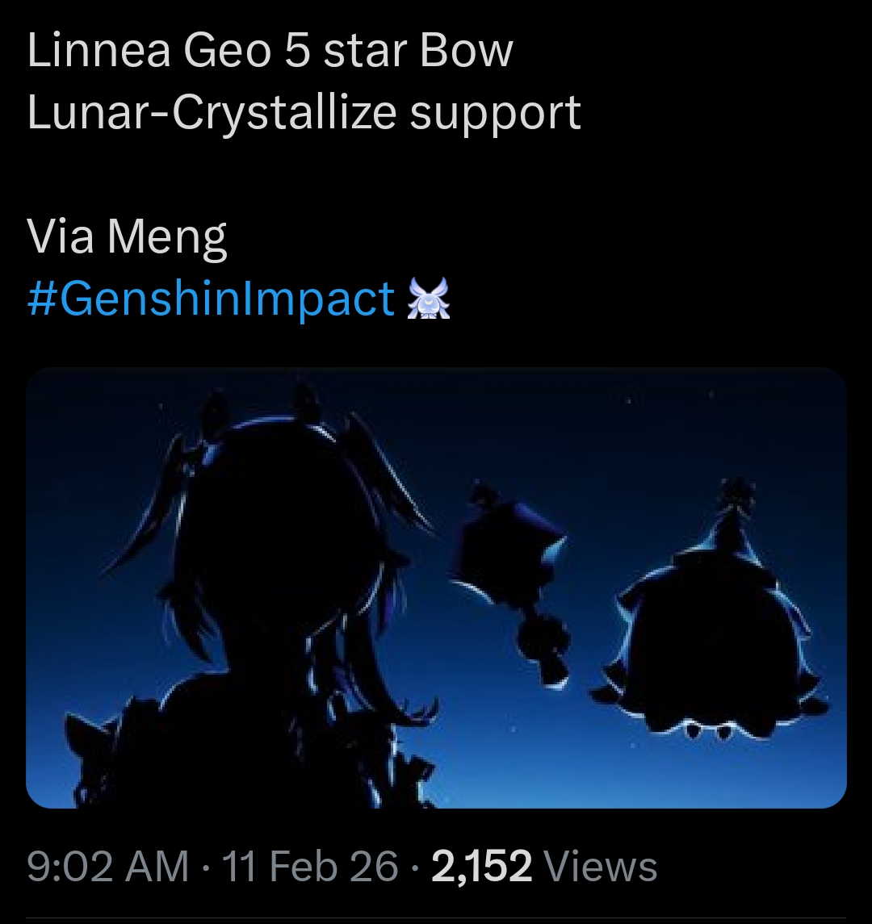Image resolution: width=872 pixels, height=924 pixels.
Task: Click the word support in tweet text
Action: point(495,115)
